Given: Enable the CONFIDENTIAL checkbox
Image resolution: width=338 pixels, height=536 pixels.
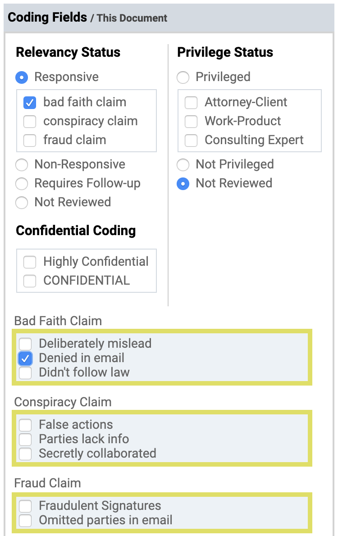Looking at the screenshot, I should (30, 281).
